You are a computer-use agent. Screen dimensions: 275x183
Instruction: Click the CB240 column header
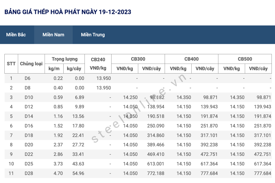(x=98, y=64)
